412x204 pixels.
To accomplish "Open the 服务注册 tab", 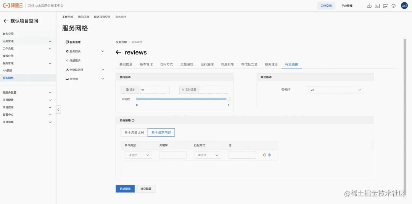I will click(271, 64).
